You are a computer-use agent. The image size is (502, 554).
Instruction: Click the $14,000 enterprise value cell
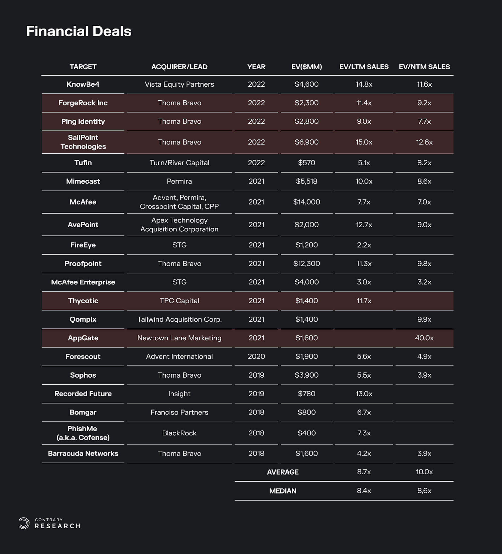point(306,202)
